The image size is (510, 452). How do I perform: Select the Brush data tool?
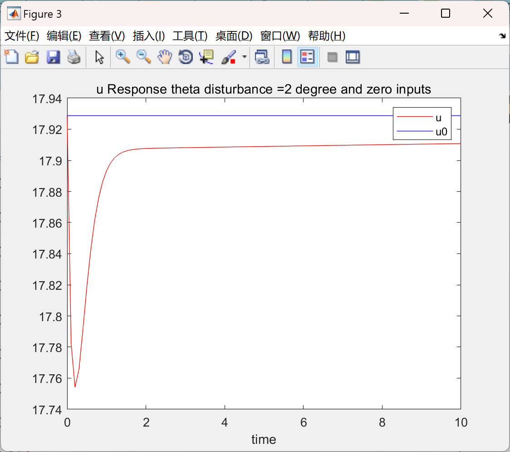pos(228,57)
